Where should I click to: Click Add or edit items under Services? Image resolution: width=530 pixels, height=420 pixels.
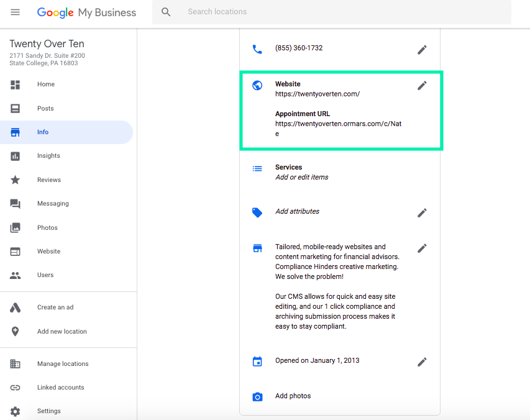click(301, 178)
